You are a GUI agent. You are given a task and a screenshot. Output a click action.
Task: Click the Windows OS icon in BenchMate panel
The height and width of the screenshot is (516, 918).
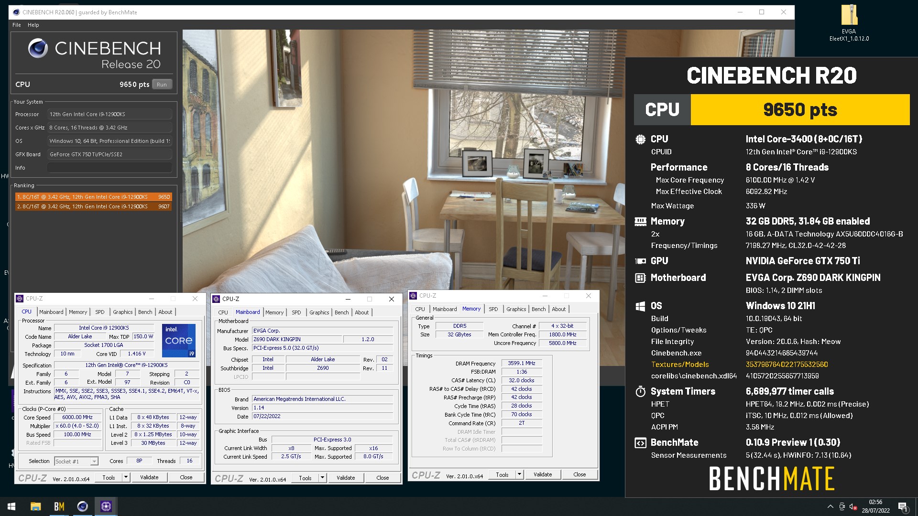[640, 306]
